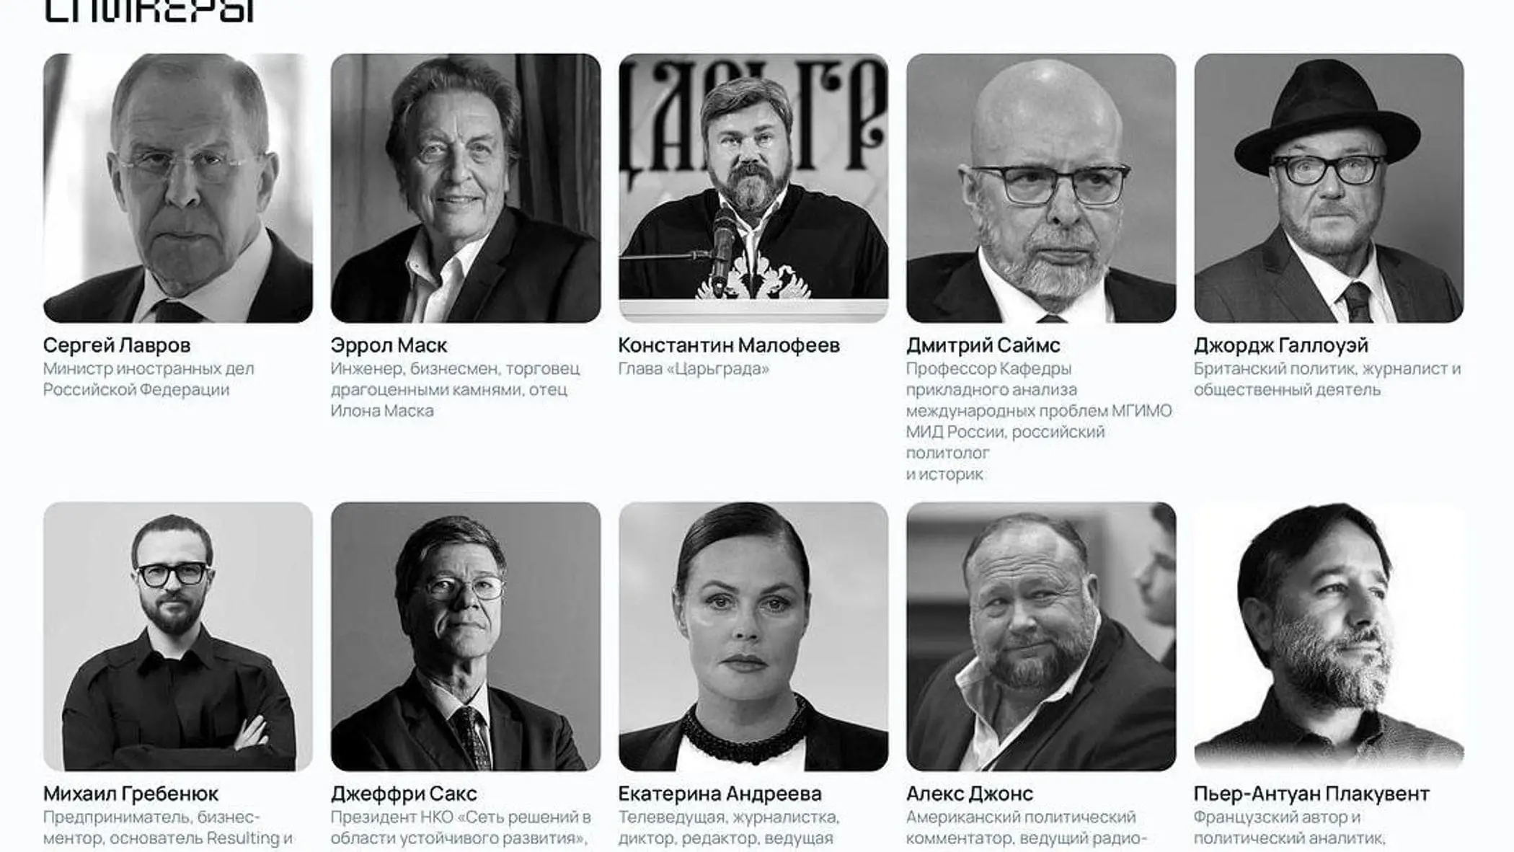Click the Джордж Галлоуэй photo with hat
The image size is (1514, 852).
1329,188
